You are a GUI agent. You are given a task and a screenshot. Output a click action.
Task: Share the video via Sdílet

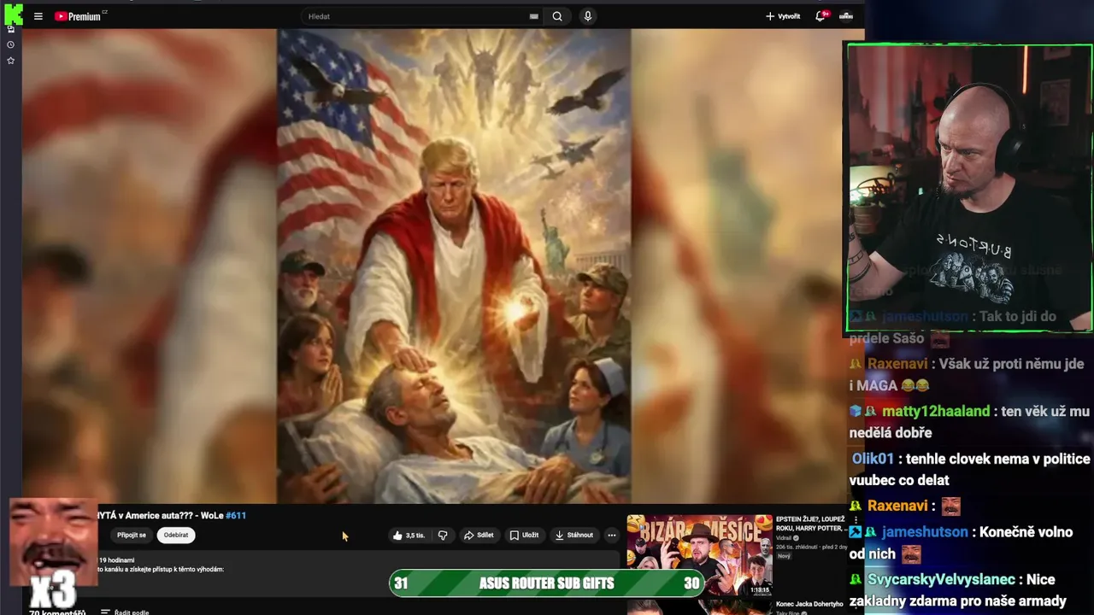(x=479, y=536)
